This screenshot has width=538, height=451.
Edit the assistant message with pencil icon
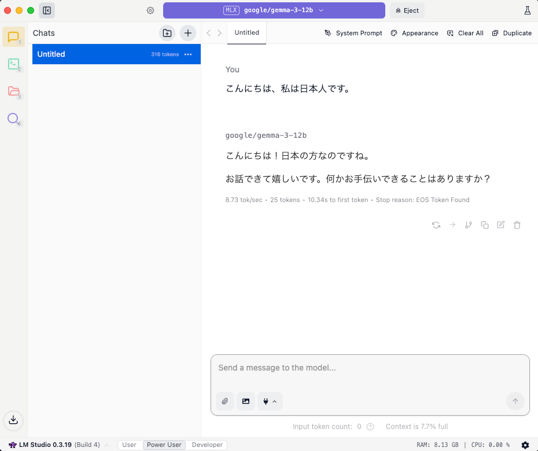500,225
